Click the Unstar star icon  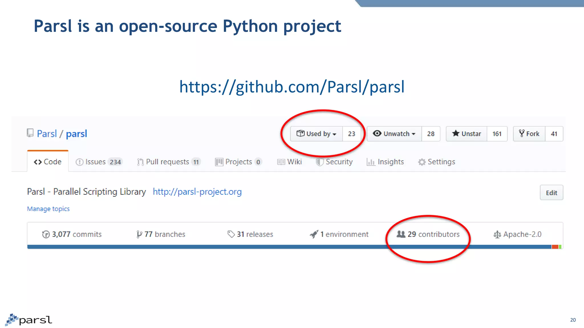tap(456, 133)
